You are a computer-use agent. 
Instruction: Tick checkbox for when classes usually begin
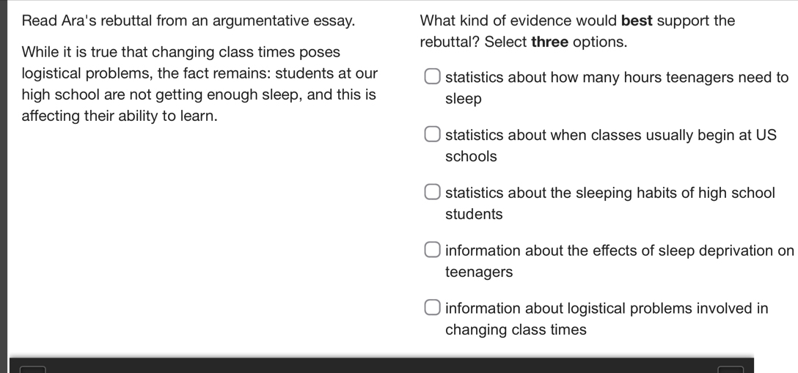click(432, 135)
